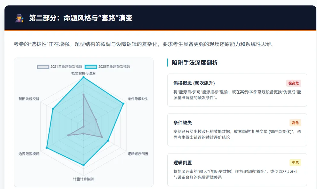The width and height of the screenshot is (317, 189).
Task: Click the 中危 risk badge
Action: click(295, 162)
